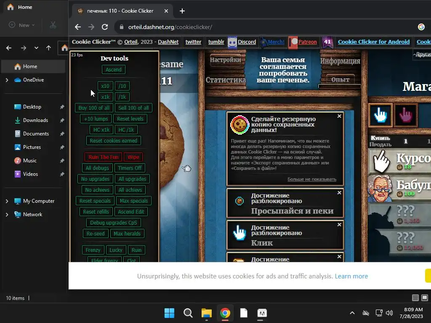This screenshot has width=431, height=323.
Task: Click the red Wipe button
Action: pos(133,157)
